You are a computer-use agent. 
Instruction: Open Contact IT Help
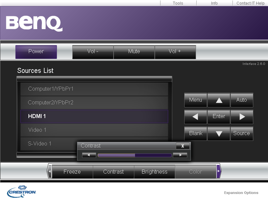250,3
